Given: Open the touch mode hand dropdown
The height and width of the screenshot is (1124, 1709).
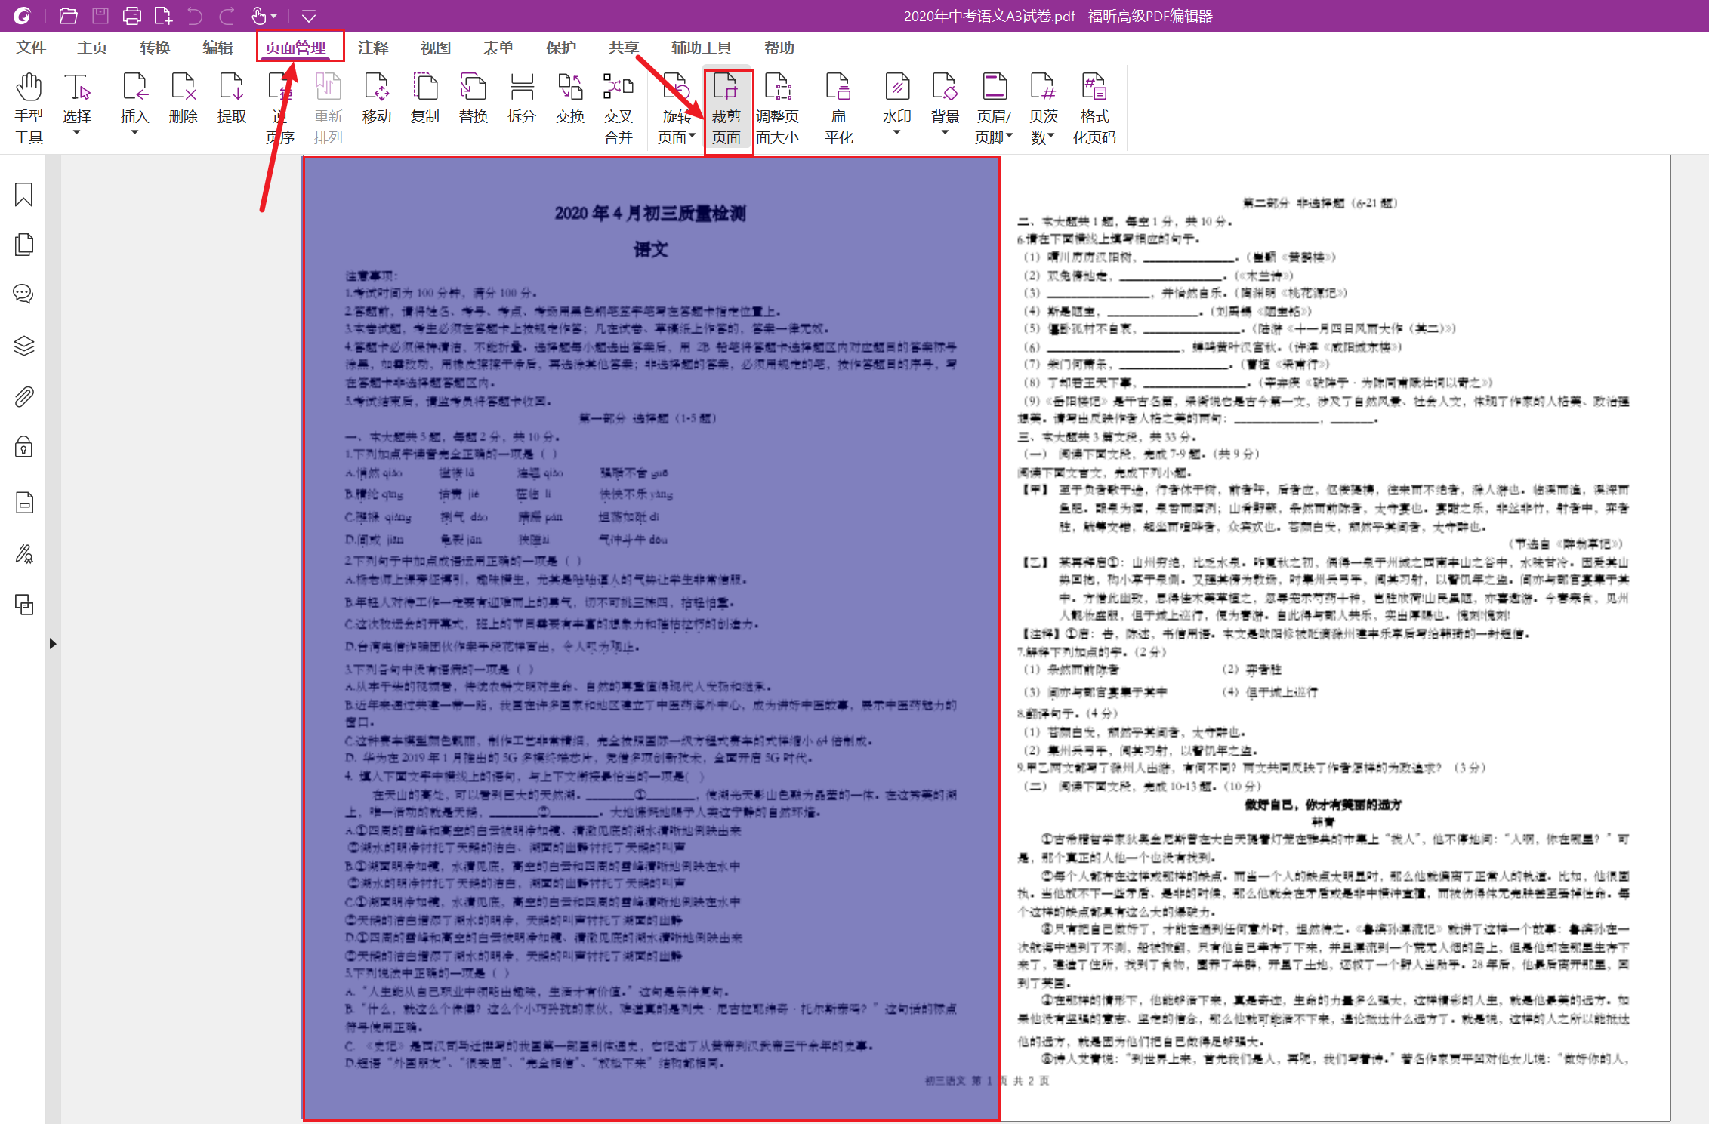Looking at the screenshot, I should pyautogui.click(x=264, y=15).
